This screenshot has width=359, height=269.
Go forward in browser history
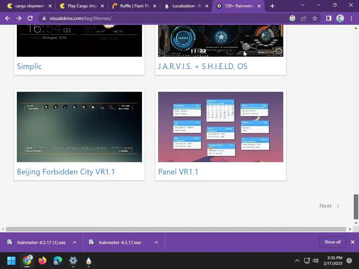(x=19, y=18)
